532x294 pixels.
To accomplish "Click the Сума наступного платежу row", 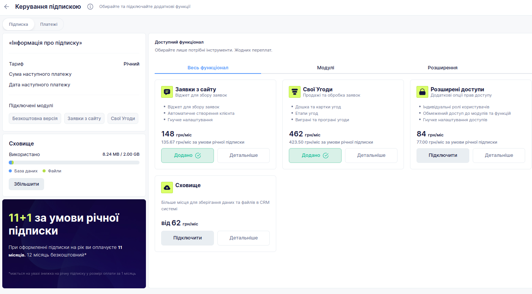I will tap(74, 74).
